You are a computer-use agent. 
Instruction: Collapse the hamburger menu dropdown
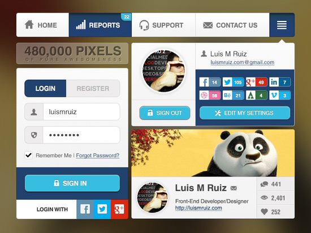pos(282,25)
